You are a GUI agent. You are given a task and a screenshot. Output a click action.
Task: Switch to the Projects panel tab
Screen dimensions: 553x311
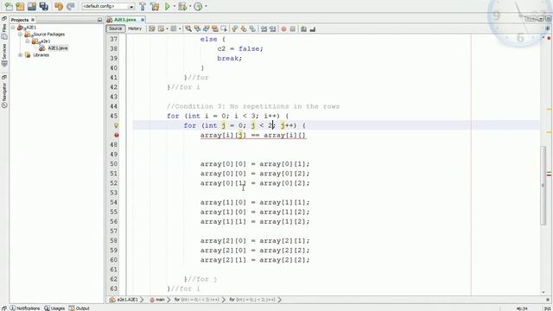point(20,20)
